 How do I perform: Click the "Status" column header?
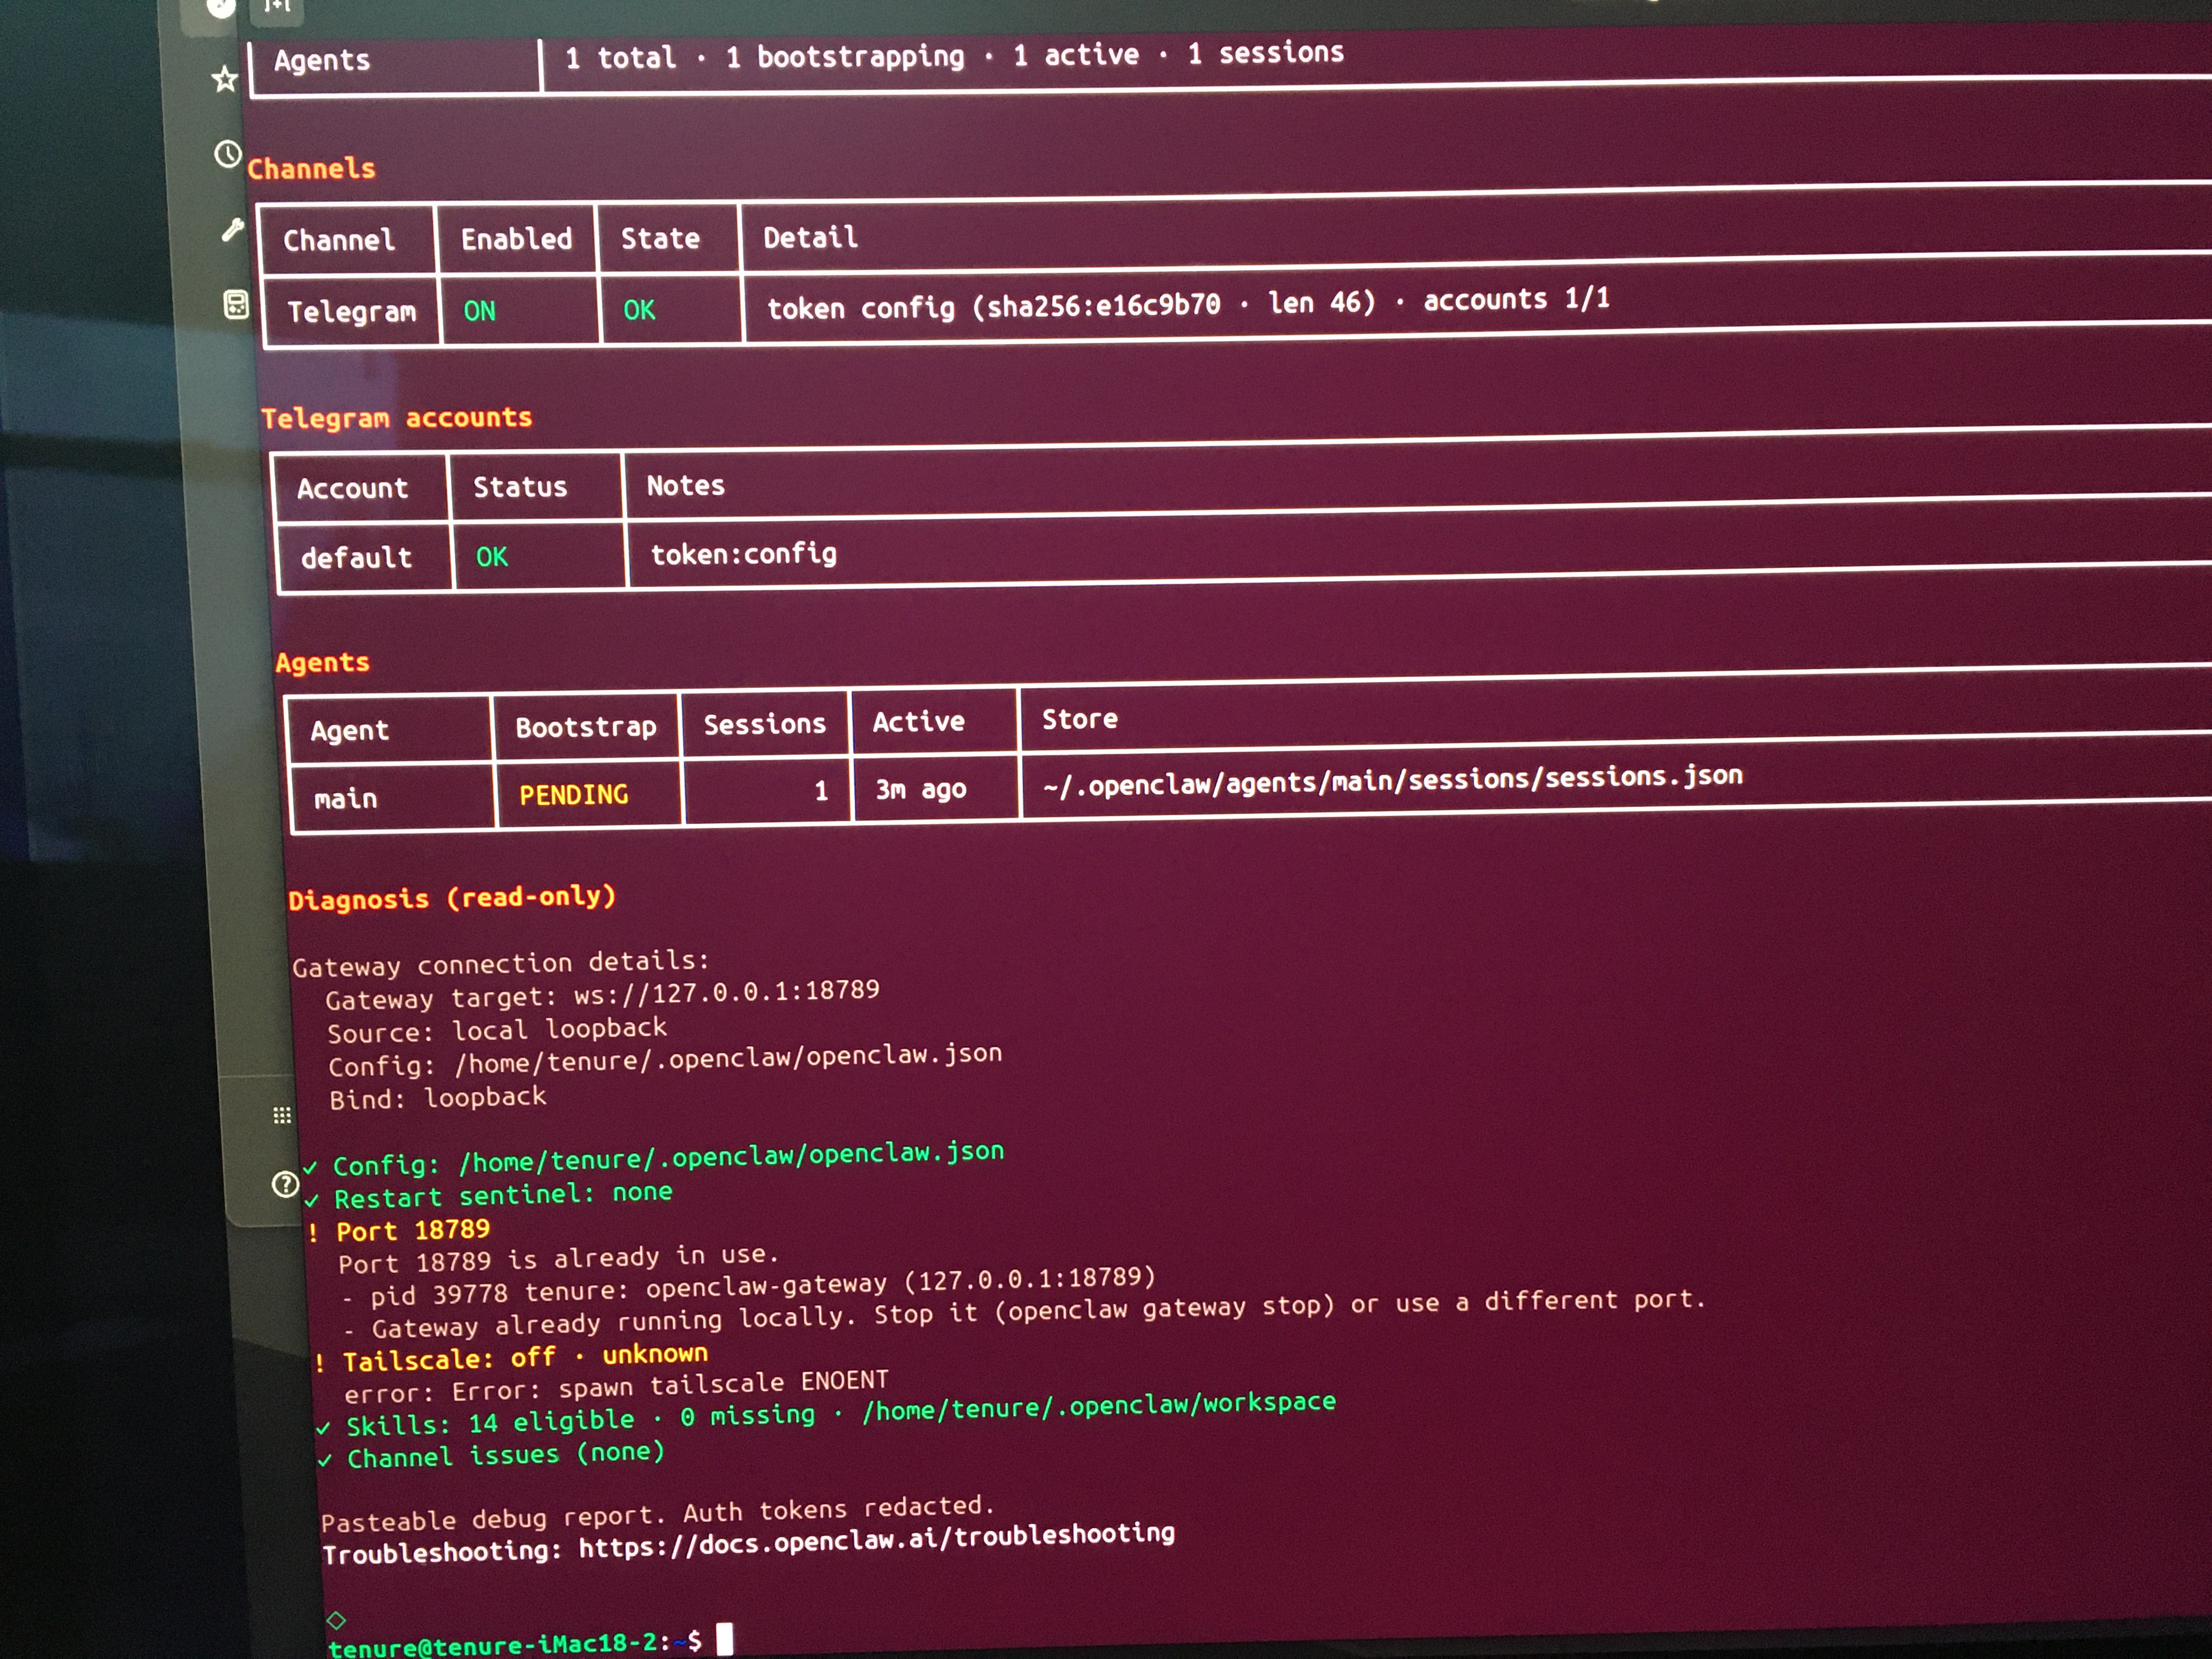click(x=520, y=487)
